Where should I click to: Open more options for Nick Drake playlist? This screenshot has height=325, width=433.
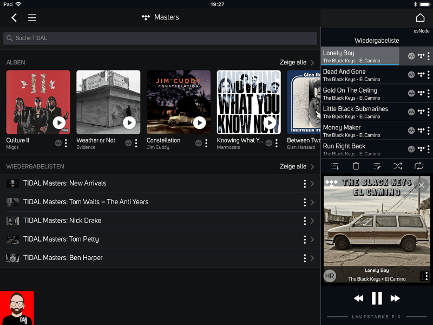pos(305,221)
